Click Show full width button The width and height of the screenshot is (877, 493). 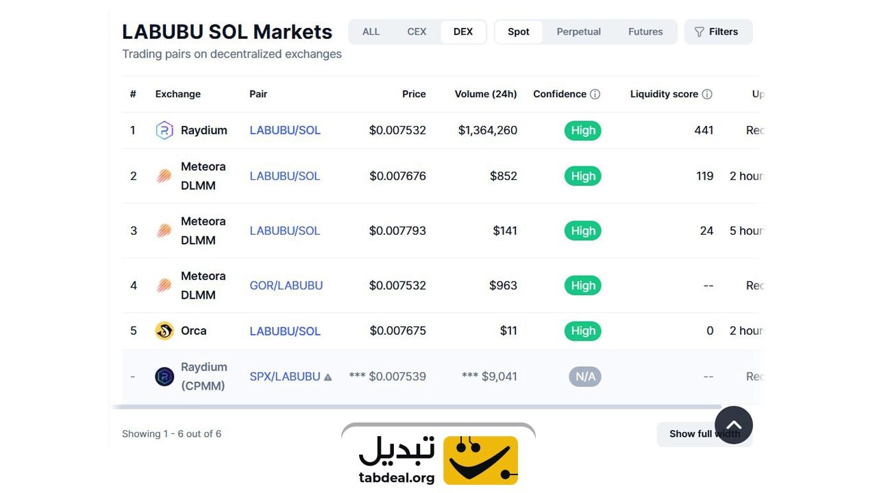704,434
